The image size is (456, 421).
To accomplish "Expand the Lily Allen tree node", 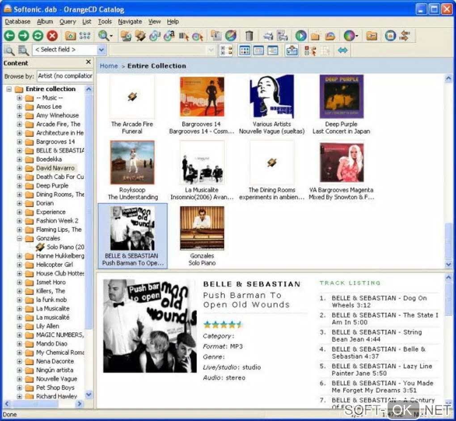I will (19, 326).
